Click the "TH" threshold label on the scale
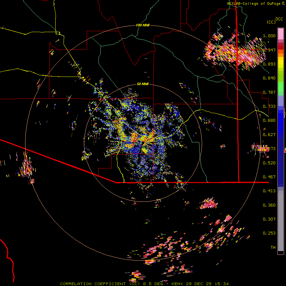This screenshot has width=286, height=286. click(273, 248)
